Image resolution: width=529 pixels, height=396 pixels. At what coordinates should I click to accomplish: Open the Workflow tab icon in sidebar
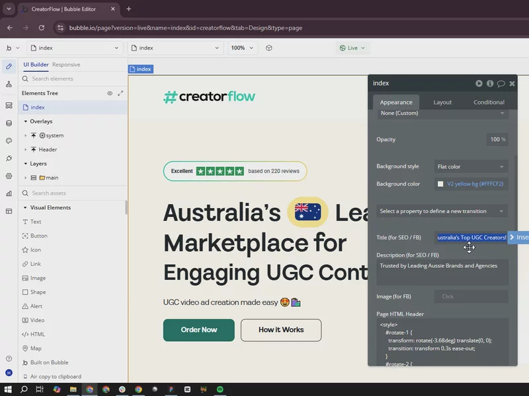9,84
